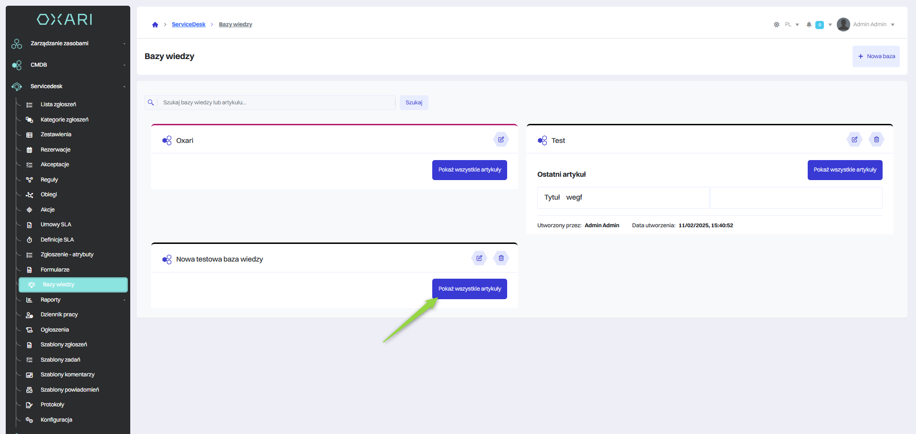916x434 pixels.
Task: Open the PL language dropdown
Action: coord(791,25)
